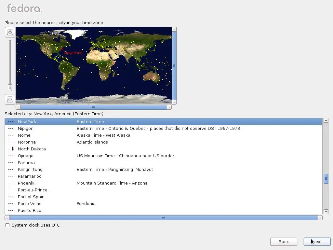Image resolution: width=333 pixels, height=250 pixels.
Task: Click the Next button
Action: pyautogui.click(x=317, y=242)
